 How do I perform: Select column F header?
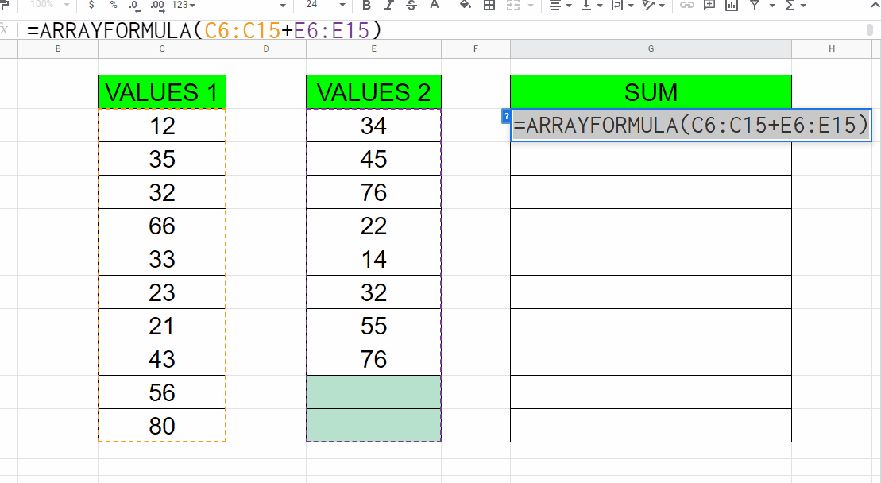point(475,49)
